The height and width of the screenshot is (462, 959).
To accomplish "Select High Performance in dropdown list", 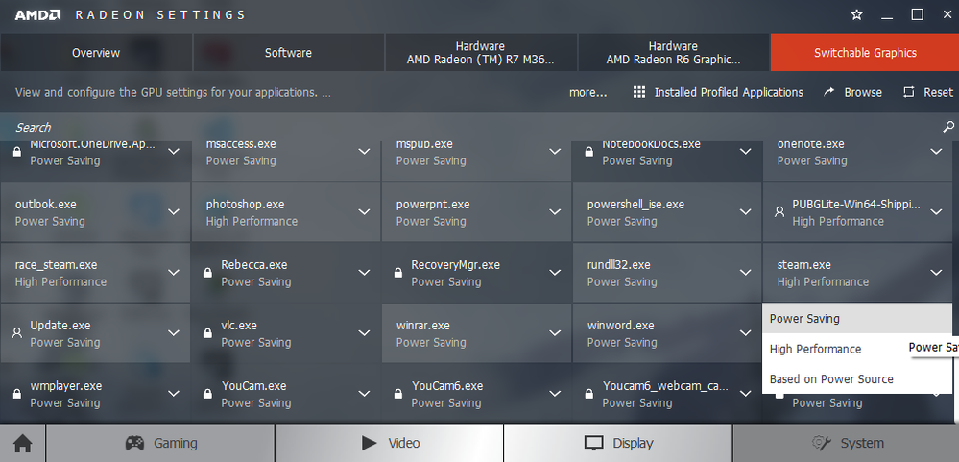I will pyautogui.click(x=857, y=349).
